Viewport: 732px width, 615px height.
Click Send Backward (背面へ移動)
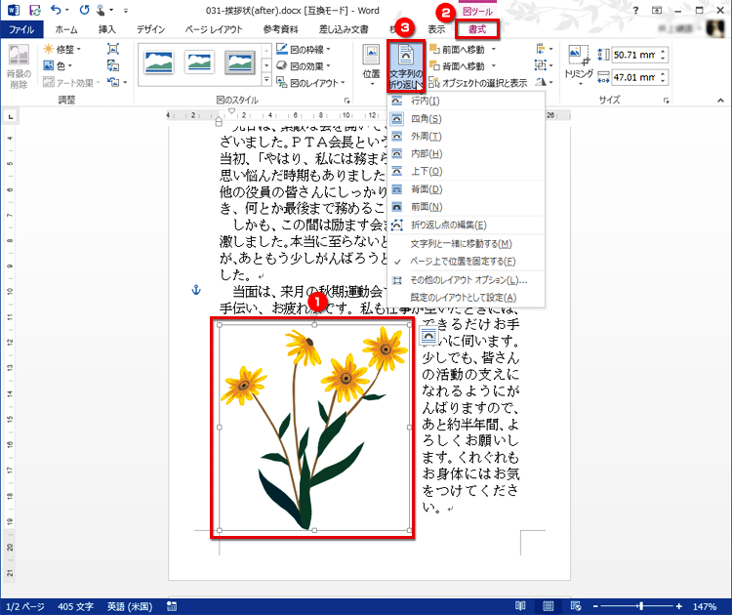[458, 65]
